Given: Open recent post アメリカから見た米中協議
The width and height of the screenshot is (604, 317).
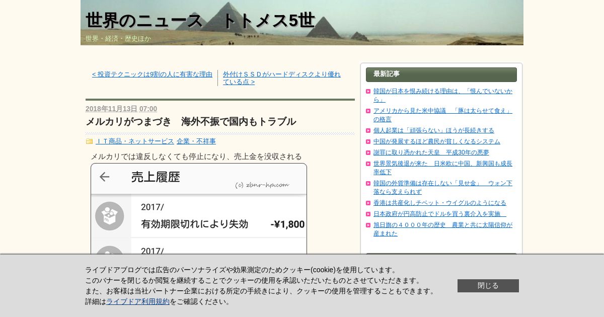Looking at the screenshot, I should click(x=443, y=115).
